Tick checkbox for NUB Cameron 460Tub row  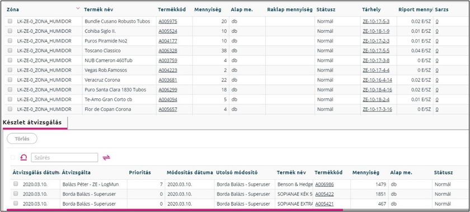point(10,60)
